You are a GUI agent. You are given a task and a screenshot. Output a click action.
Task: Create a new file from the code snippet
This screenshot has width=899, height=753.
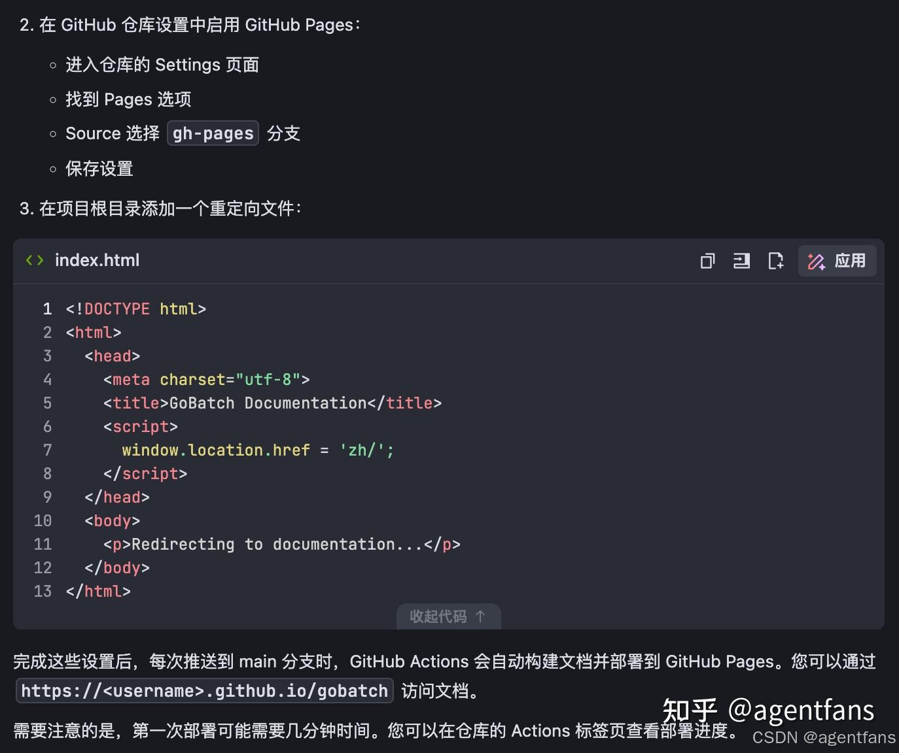pyautogui.click(x=776, y=261)
